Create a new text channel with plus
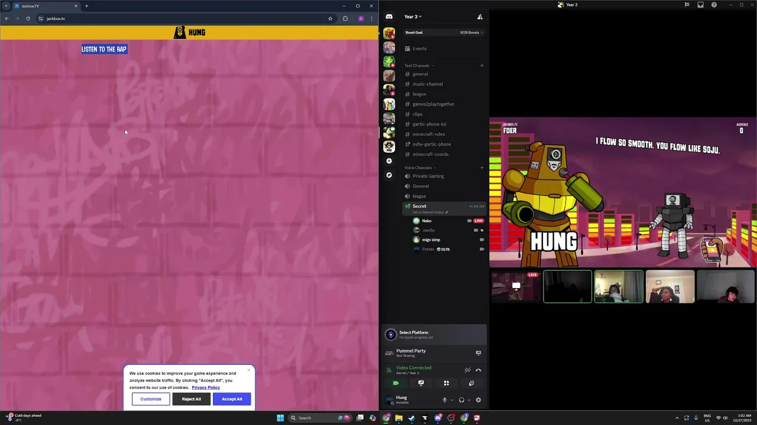The image size is (757, 425). coord(481,66)
